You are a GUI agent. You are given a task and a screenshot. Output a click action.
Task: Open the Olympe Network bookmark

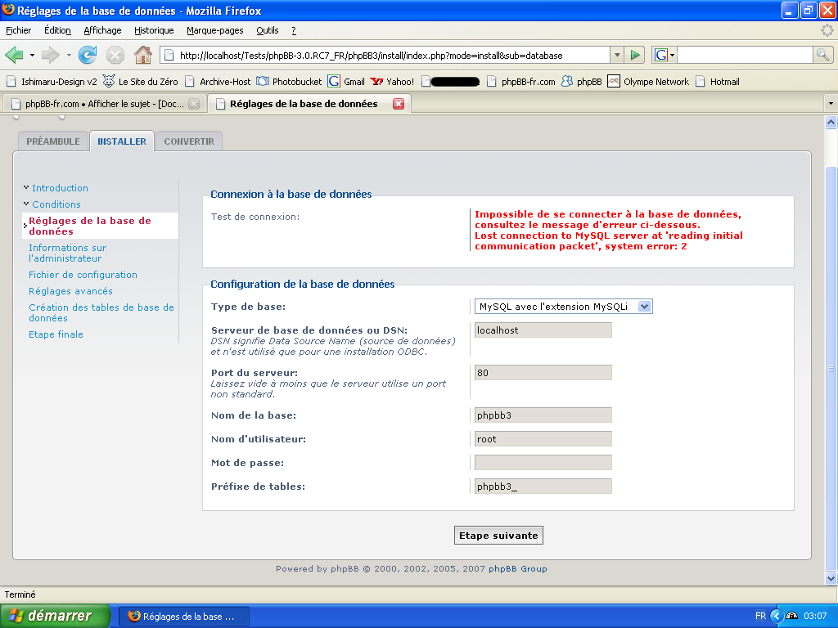click(x=648, y=82)
